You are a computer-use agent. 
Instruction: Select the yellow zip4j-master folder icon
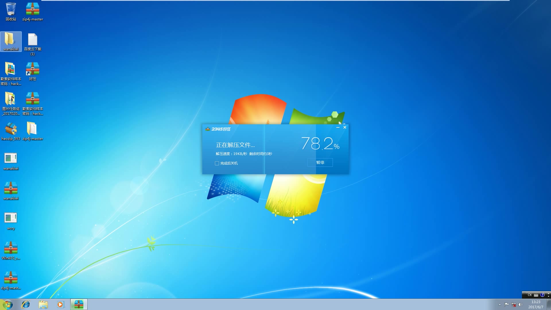[x=33, y=131]
